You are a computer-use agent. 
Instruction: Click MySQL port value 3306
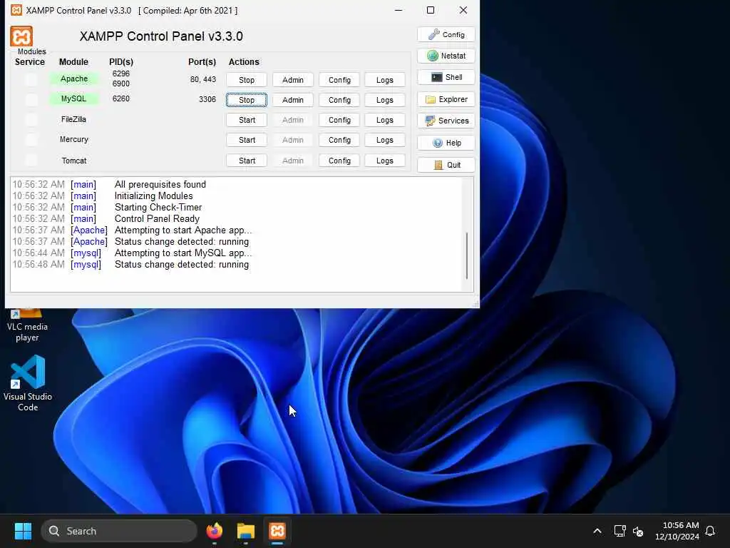(207, 99)
